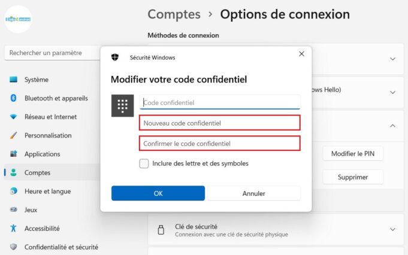The width and height of the screenshot is (408, 255).
Task: Click the Rechercher un paramètre search box
Action: point(51,53)
